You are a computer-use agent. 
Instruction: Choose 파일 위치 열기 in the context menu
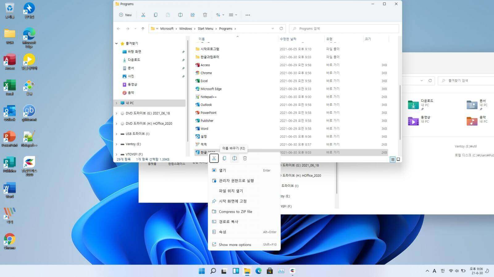point(244,191)
